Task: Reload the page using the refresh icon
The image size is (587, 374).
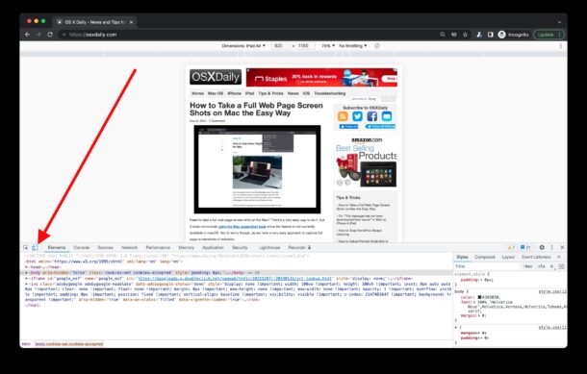Action: (50, 35)
